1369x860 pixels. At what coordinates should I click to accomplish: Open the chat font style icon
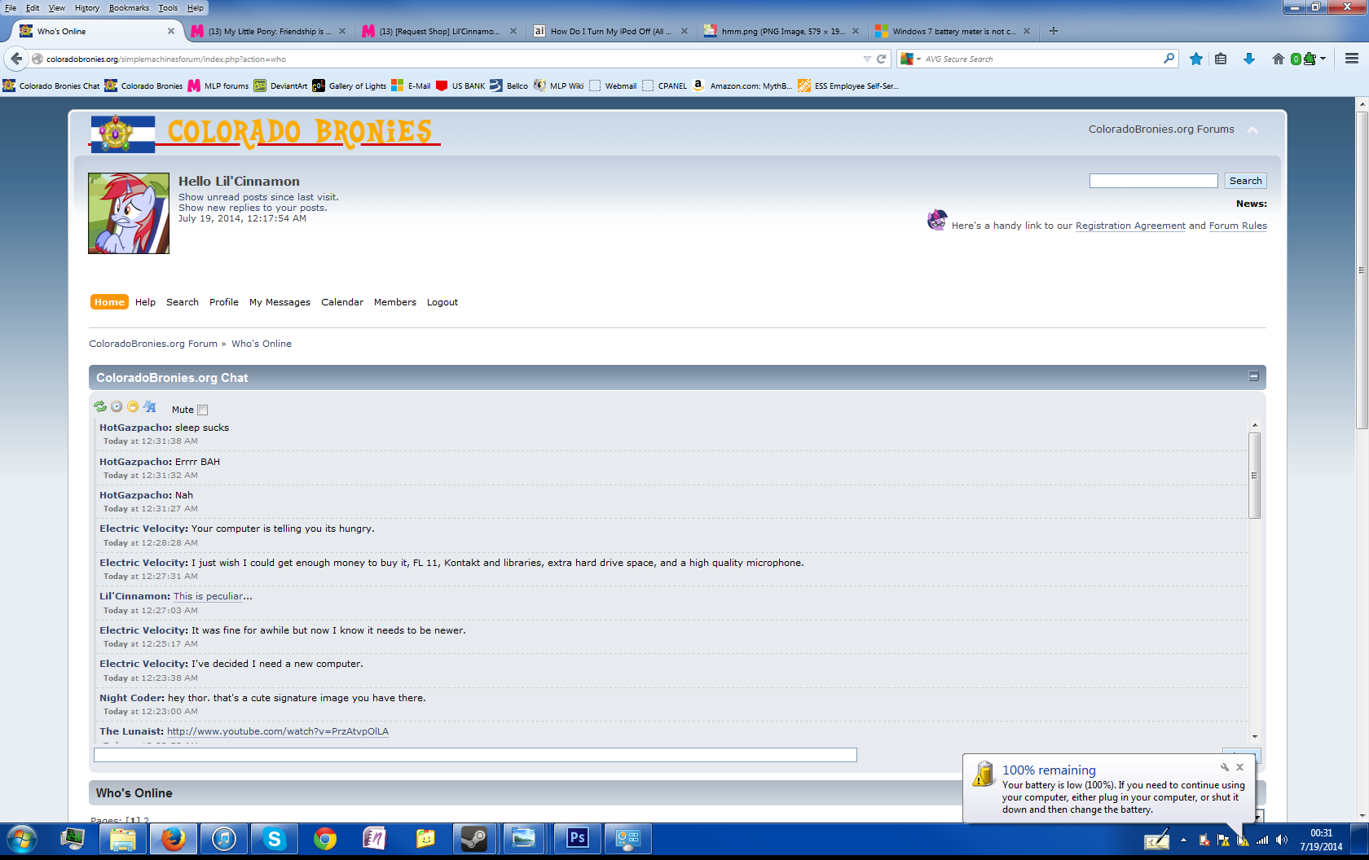coord(150,406)
